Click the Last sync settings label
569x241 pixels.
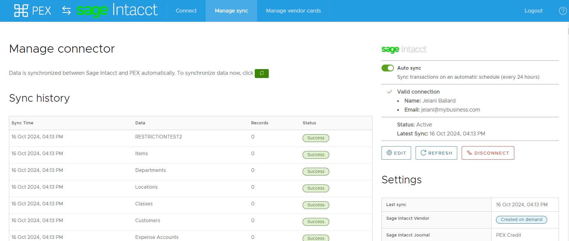pos(396,205)
